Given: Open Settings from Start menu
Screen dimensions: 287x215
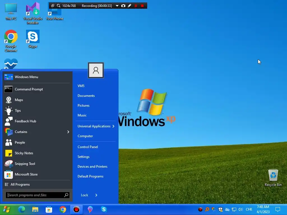Looking at the screenshot, I should click(84, 157).
